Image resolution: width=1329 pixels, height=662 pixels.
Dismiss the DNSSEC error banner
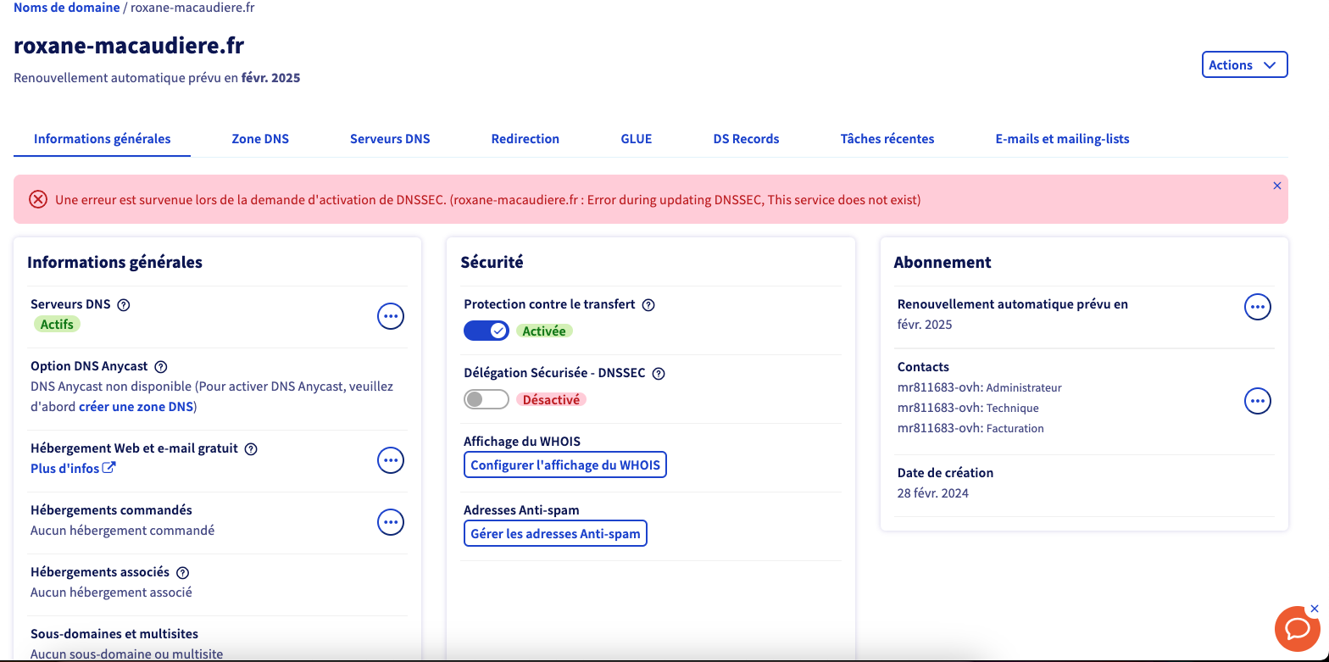pyautogui.click(x=1277, y=186)
